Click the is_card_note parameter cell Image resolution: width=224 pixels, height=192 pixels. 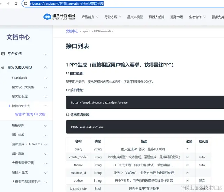(78, 188)
